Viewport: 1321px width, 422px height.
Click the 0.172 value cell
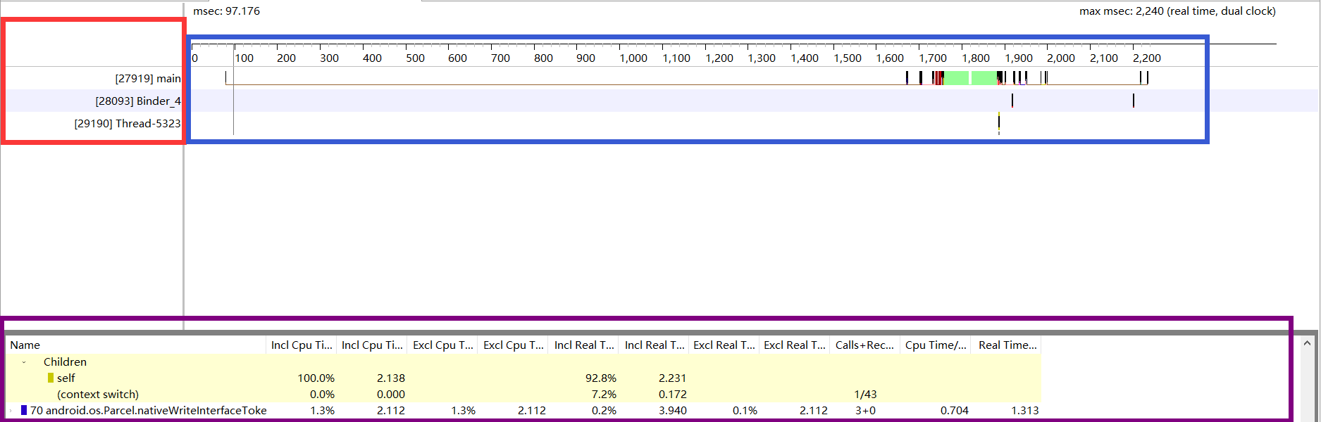point(673,395)
